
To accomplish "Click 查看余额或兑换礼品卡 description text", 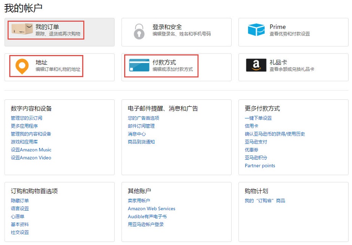I will tap(292, 69).
